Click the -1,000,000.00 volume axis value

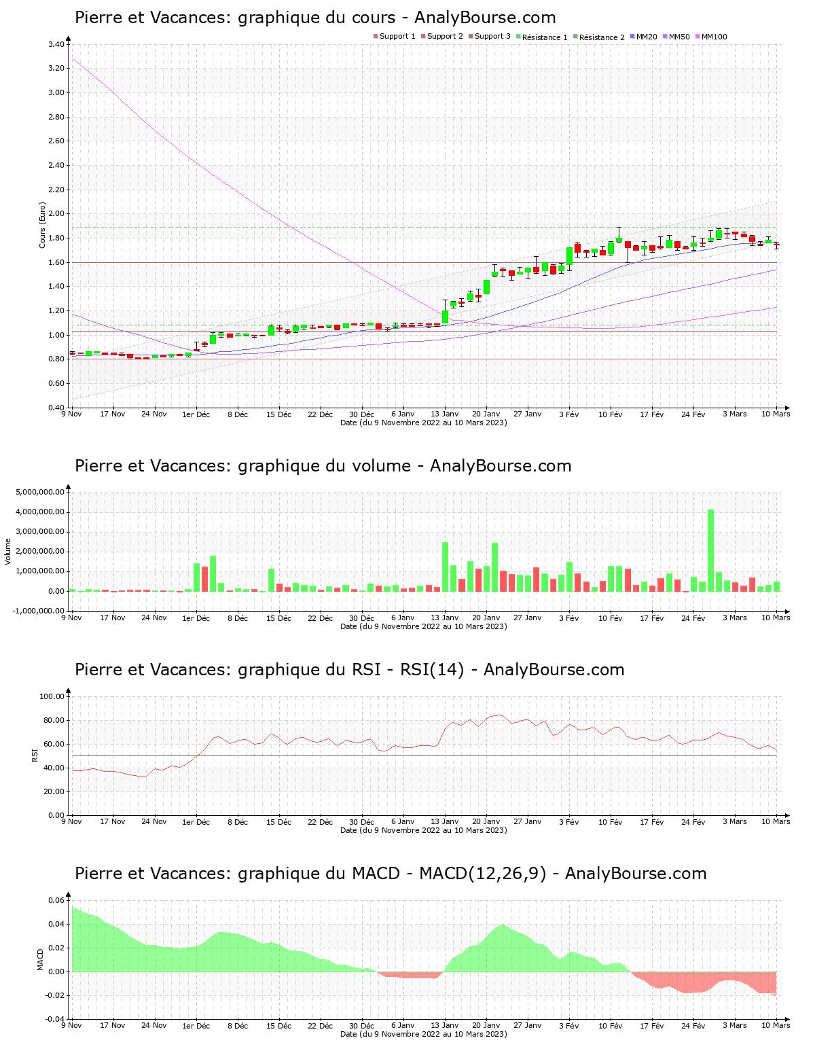tap(39, 611)
